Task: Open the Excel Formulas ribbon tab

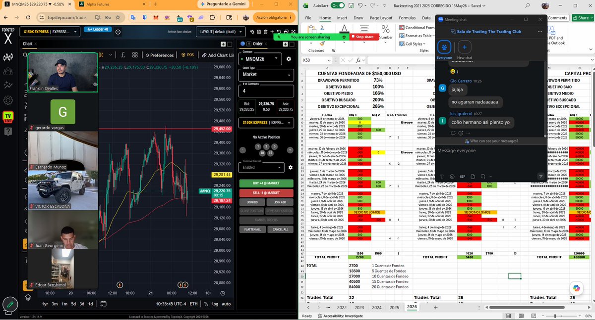Action: 407,18
